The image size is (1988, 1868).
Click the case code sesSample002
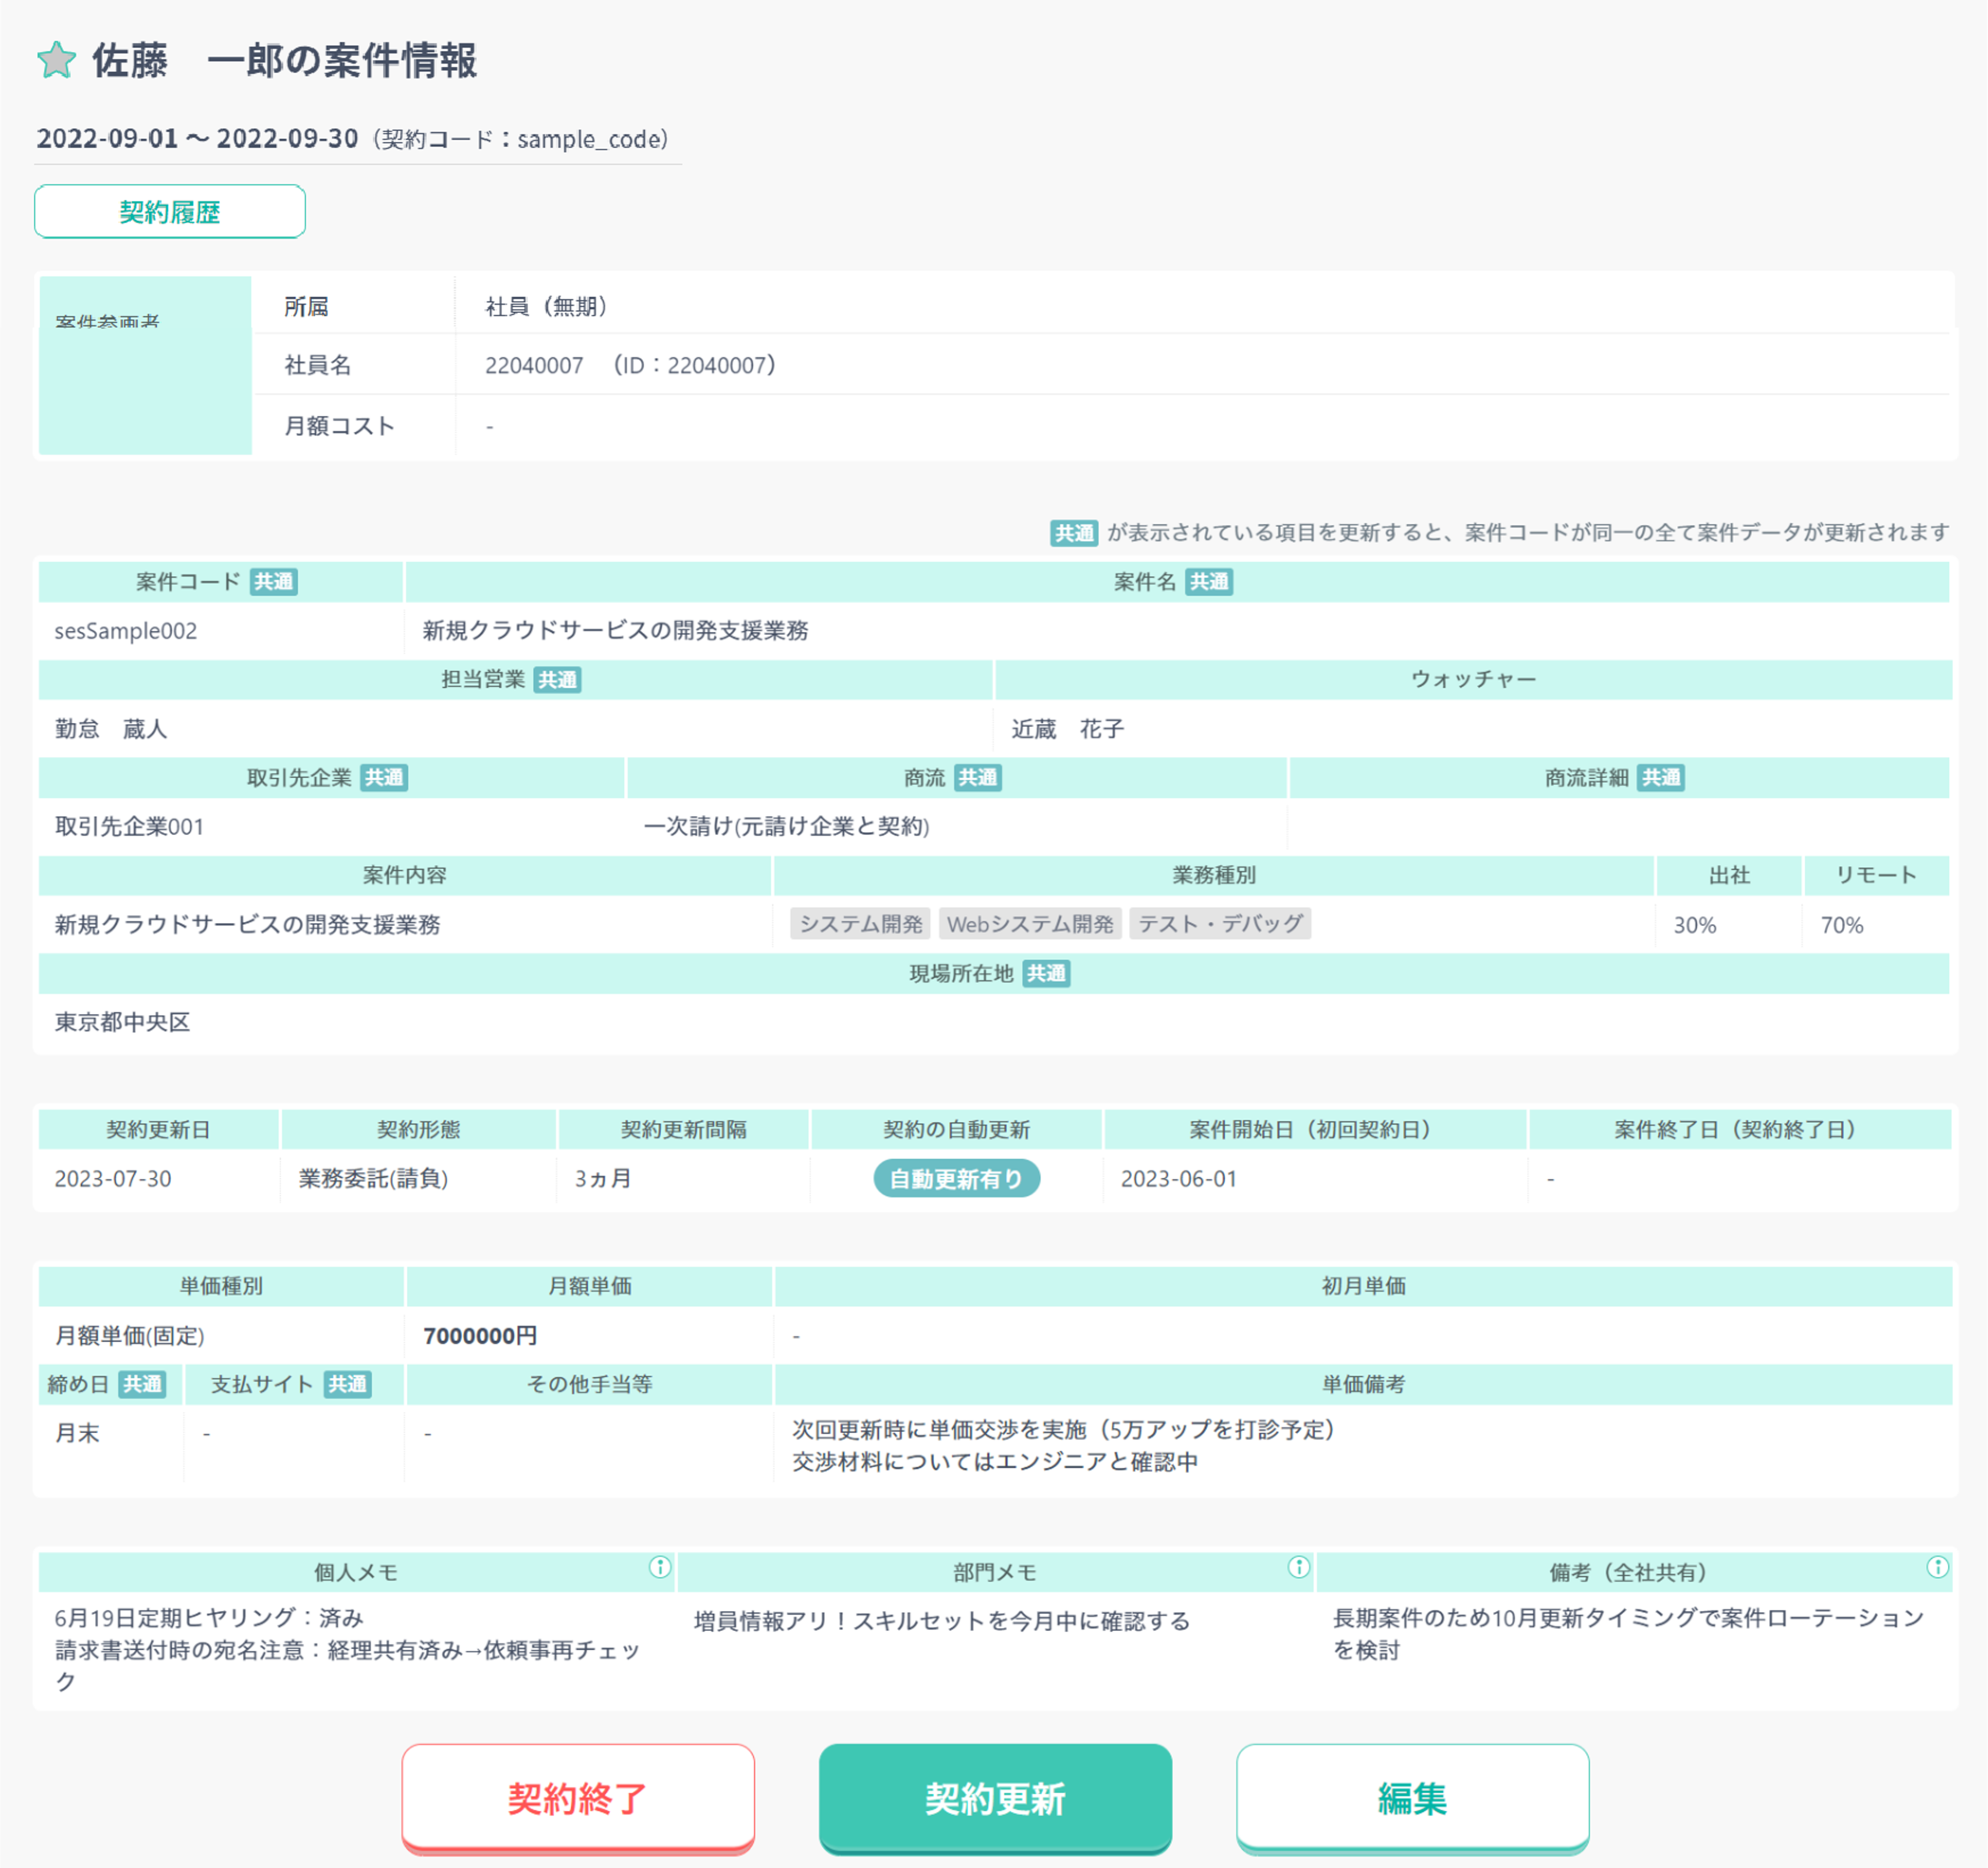pyautogui.click(x=126, y=631)
